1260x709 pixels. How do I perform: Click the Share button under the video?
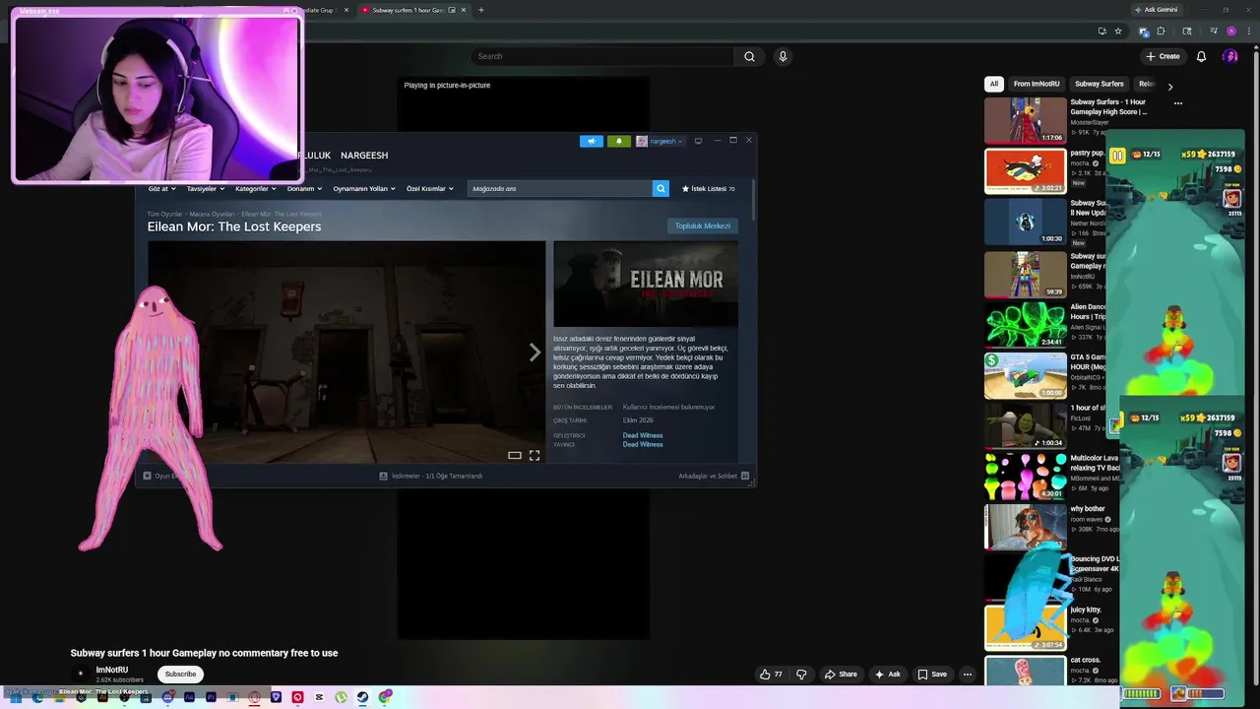pyautogui.click(x=841, y=675)
